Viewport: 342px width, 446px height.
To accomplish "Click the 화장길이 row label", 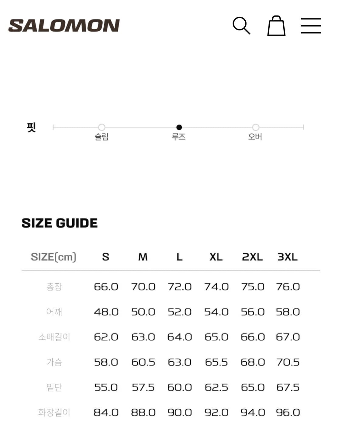I will (x=54, y=412).
